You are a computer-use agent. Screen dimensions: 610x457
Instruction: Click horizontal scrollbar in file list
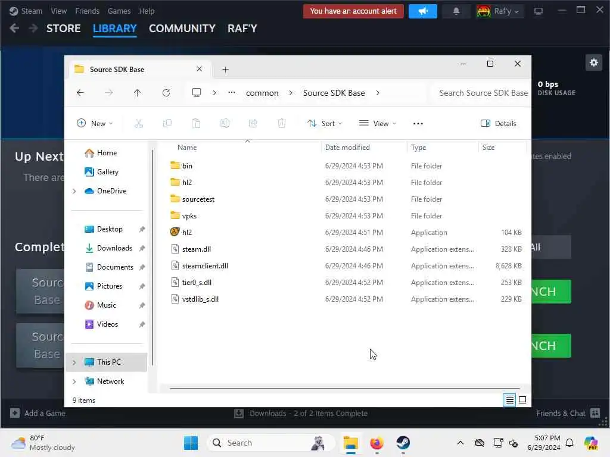coord(345,388)
